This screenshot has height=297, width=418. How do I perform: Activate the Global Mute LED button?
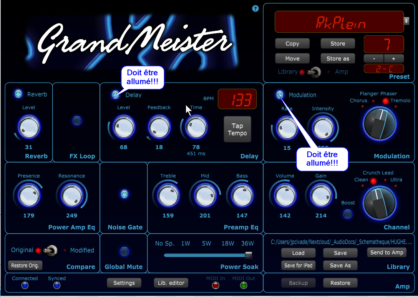point(124,252)
